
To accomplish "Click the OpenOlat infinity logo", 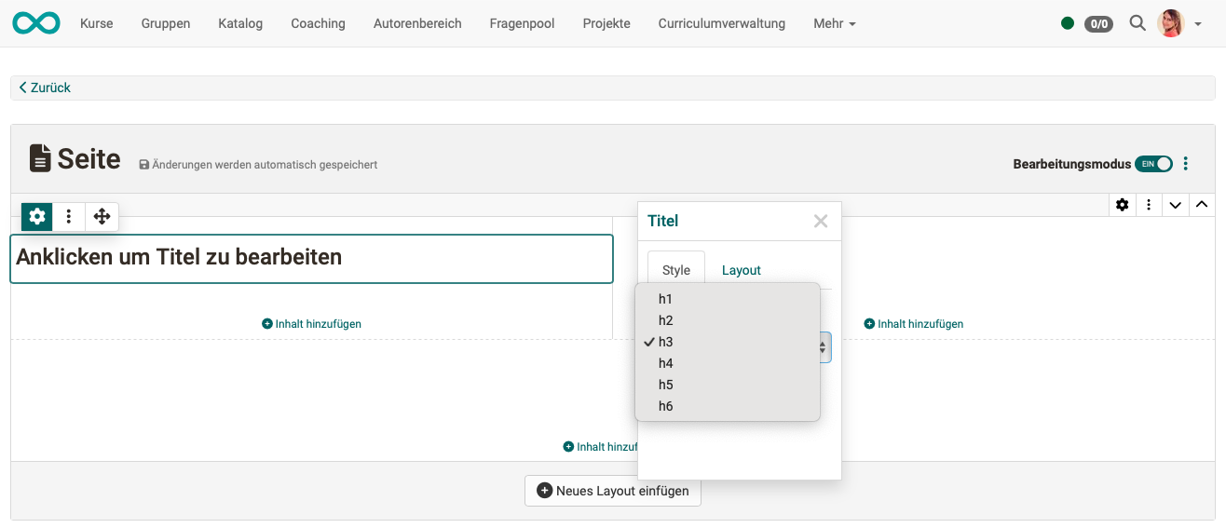I will point(36,23).
